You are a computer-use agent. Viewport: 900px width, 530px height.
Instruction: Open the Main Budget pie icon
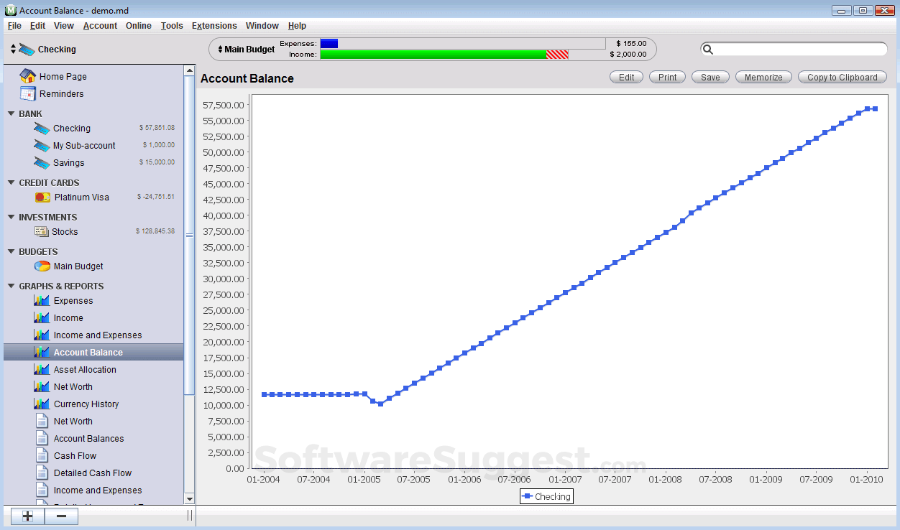click(41, 266)
